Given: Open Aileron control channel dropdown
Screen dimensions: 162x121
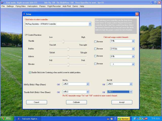Looking at the screenshot, I should point(133,56).
